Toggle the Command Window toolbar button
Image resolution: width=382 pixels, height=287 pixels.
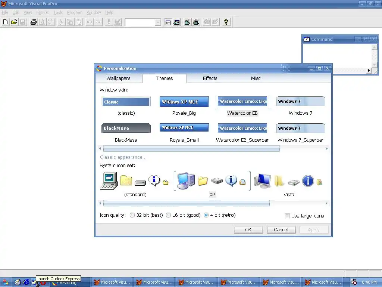[168, 22]
